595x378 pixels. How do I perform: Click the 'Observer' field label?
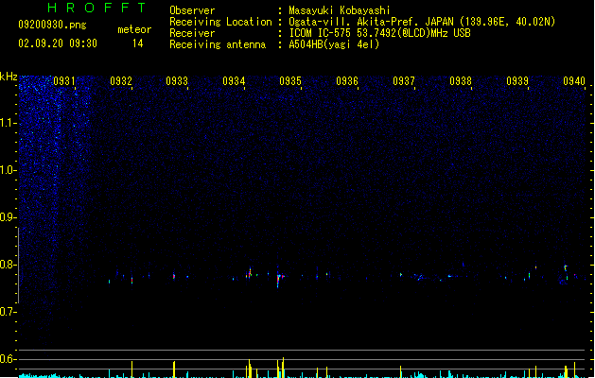[x=192, y=10]
